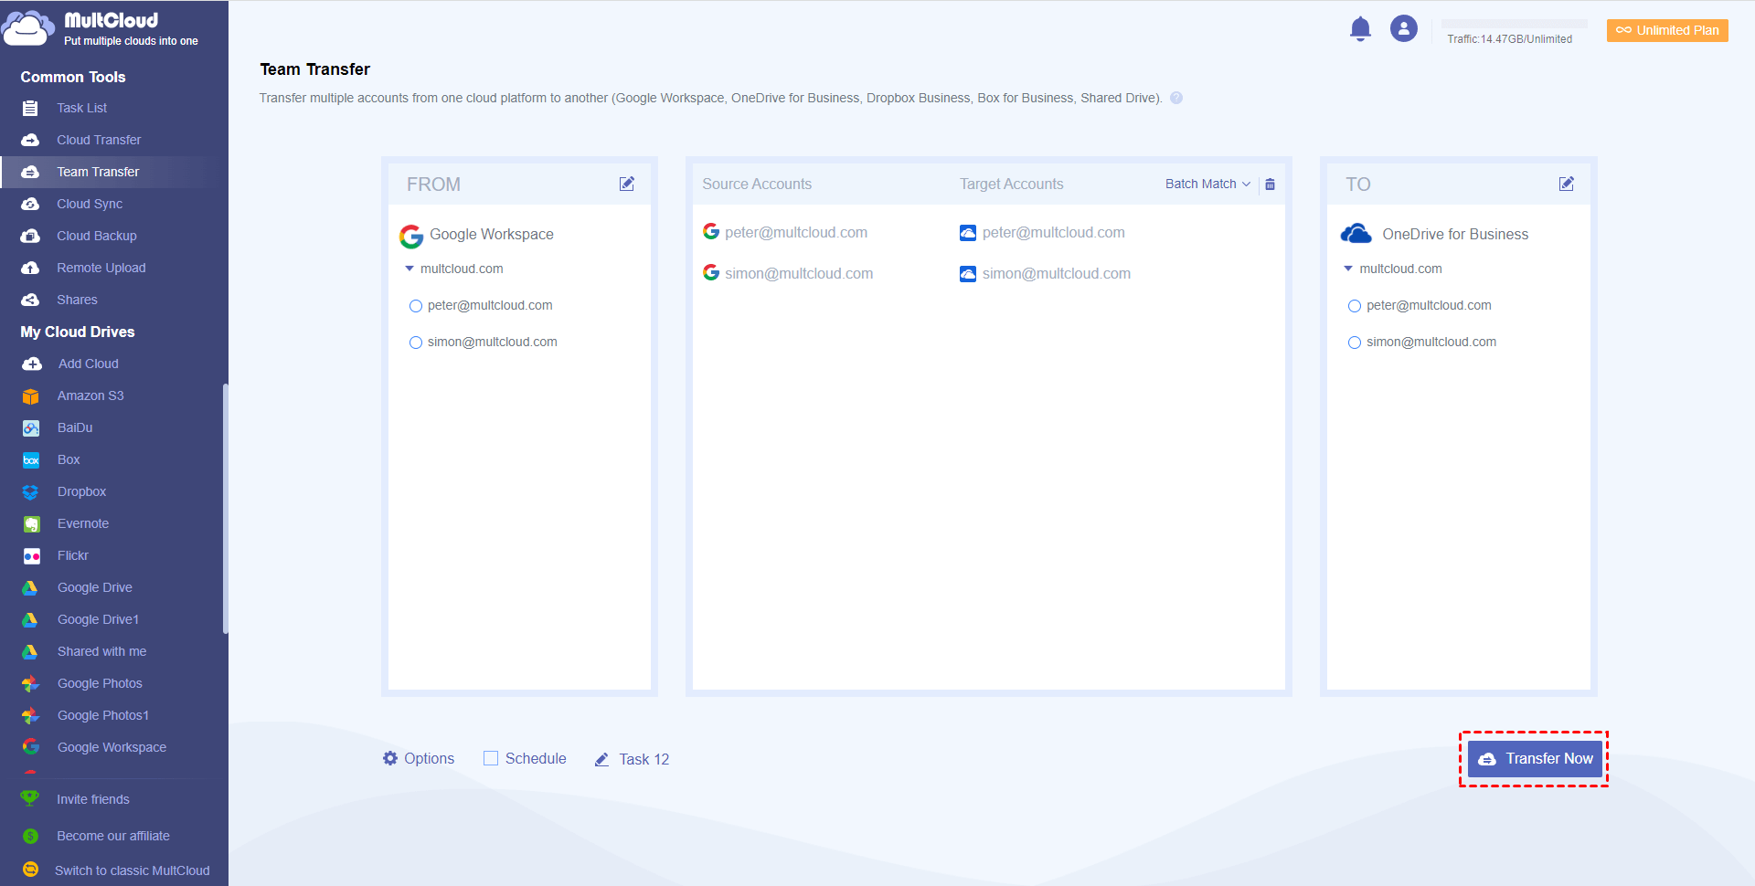Click the Dropbox drive icon

(x=31, y=491)
